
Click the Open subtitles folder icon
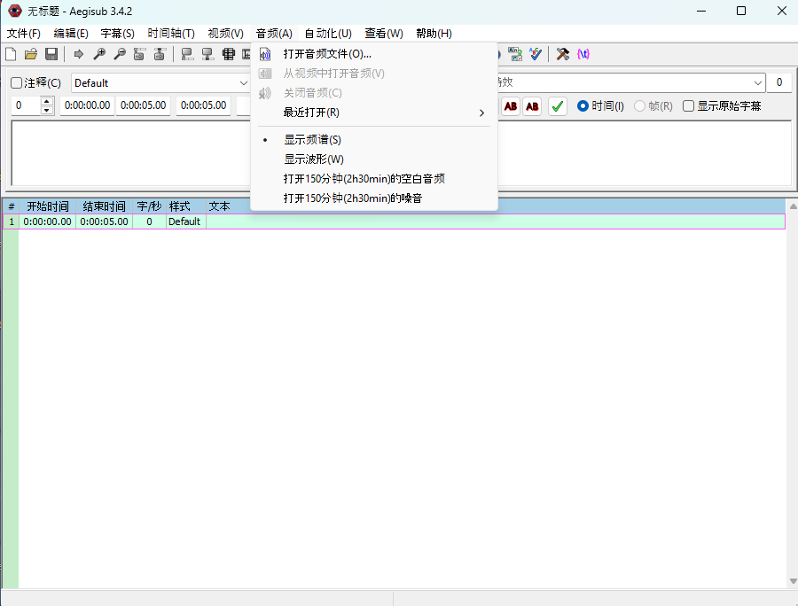tap(31, 54)
